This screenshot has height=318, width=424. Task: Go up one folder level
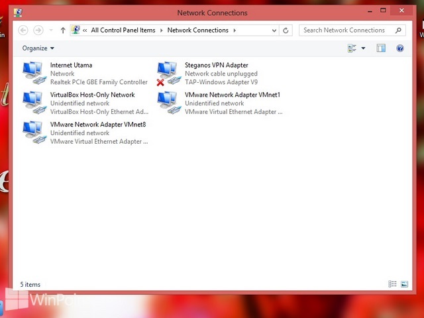click(x=63, y=30)
